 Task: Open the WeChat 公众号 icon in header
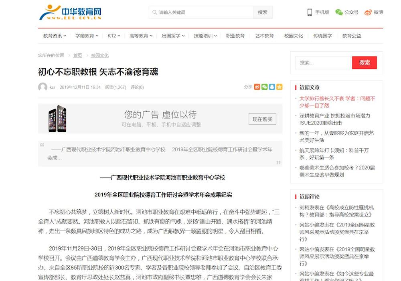(x=339, y=12)
